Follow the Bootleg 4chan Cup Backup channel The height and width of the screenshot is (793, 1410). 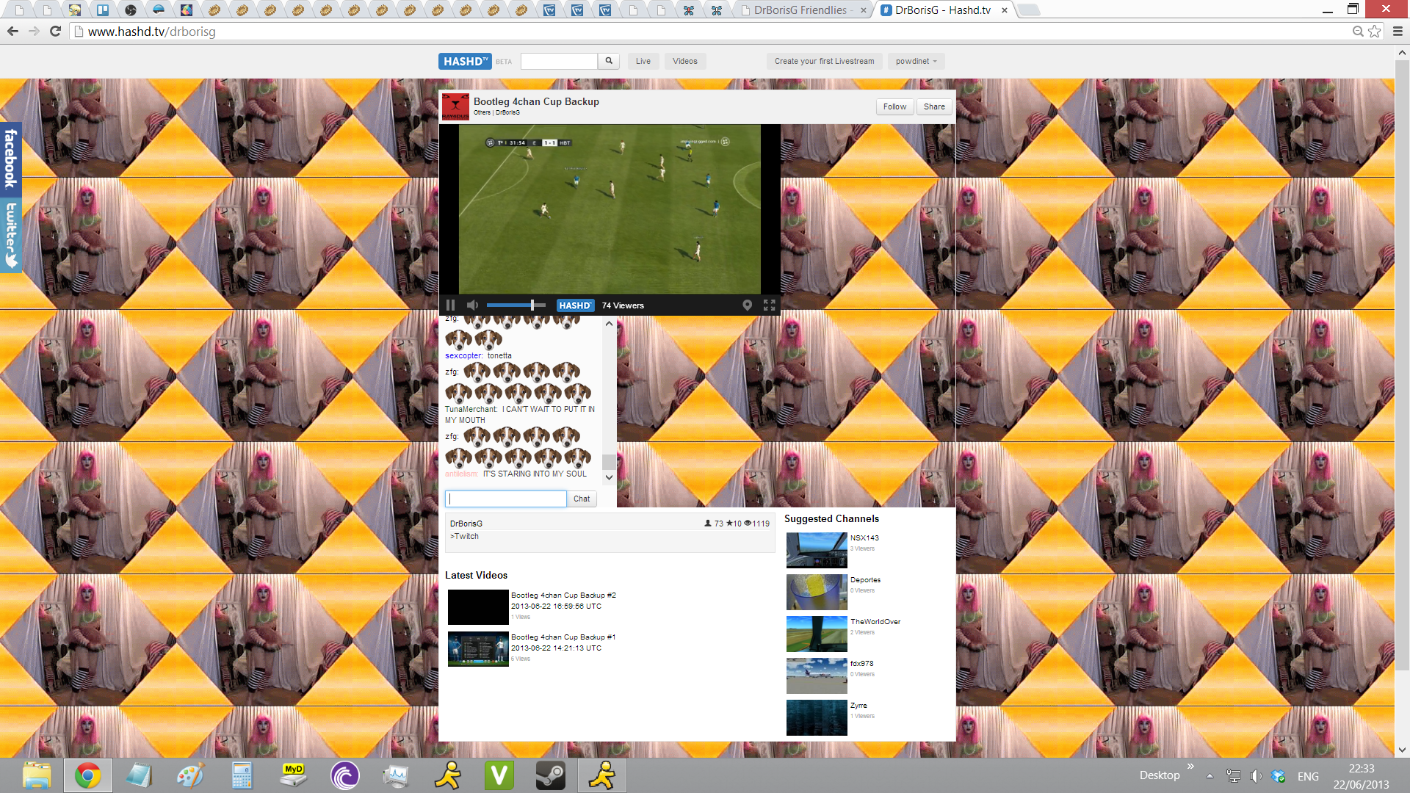pos(894,106)
